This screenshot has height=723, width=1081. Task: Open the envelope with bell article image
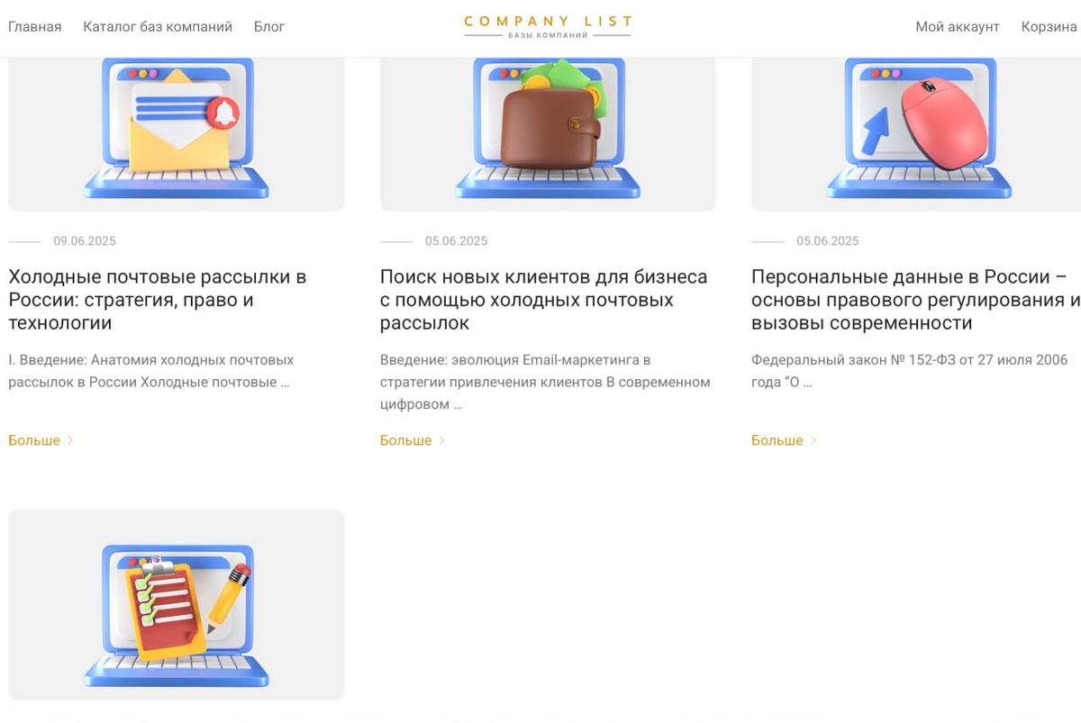click(x=177, y=134)
